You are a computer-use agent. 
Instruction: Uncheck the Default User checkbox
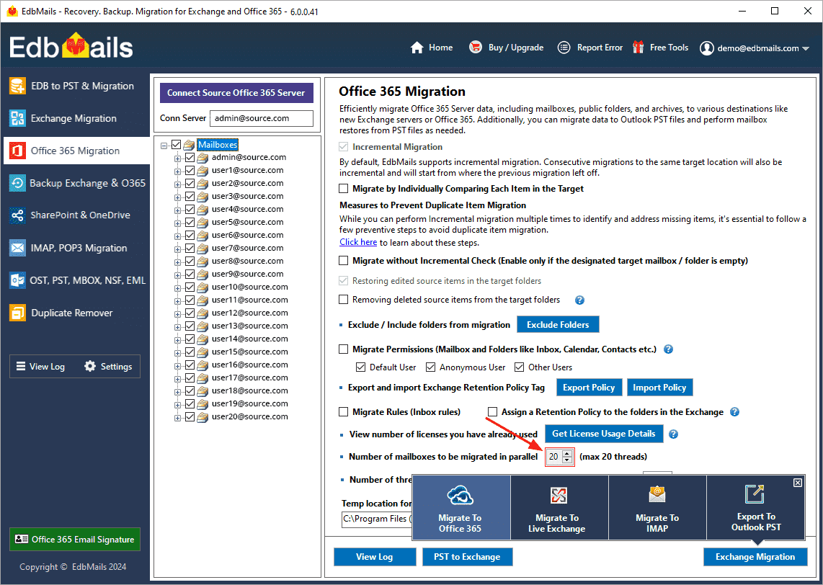click(360, 367)
